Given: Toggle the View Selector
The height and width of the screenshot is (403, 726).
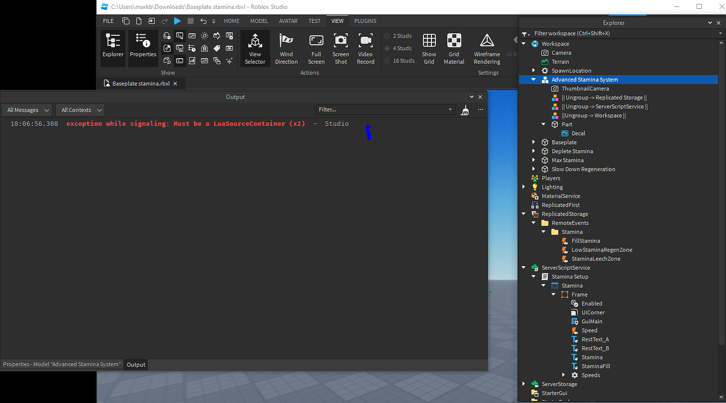Looking at the screenshot, I should pyautogui.click(x=255, y=48).
